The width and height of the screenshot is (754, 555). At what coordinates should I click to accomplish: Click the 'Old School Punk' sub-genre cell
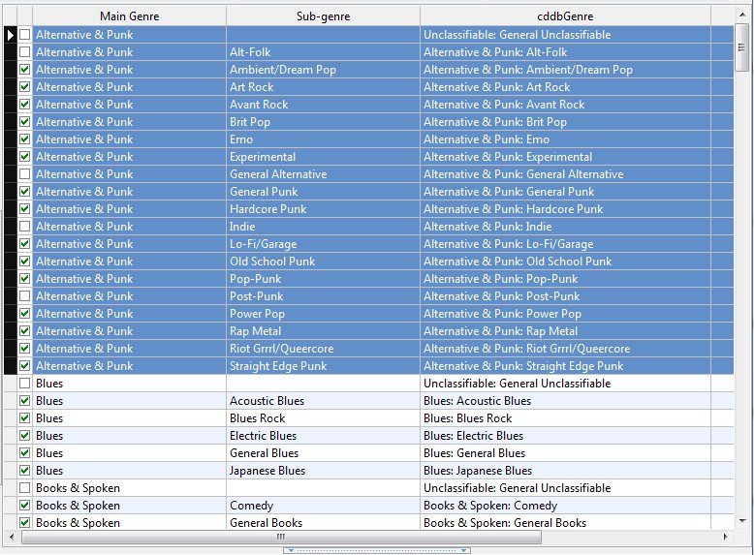323,262
